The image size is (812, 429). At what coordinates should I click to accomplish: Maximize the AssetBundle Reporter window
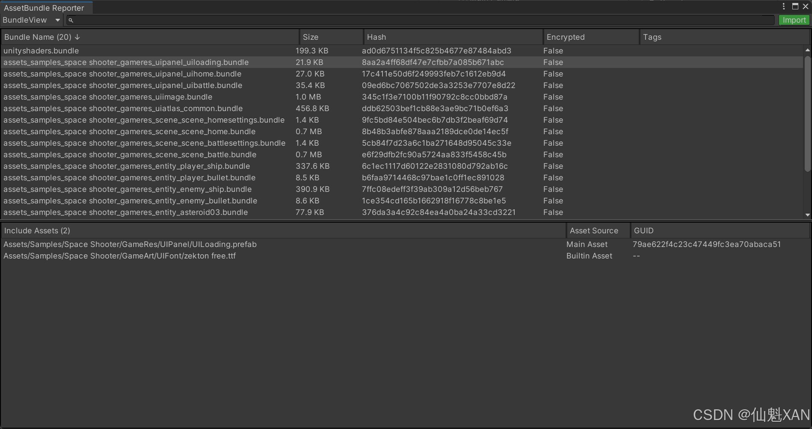click(x=795, y=6)
